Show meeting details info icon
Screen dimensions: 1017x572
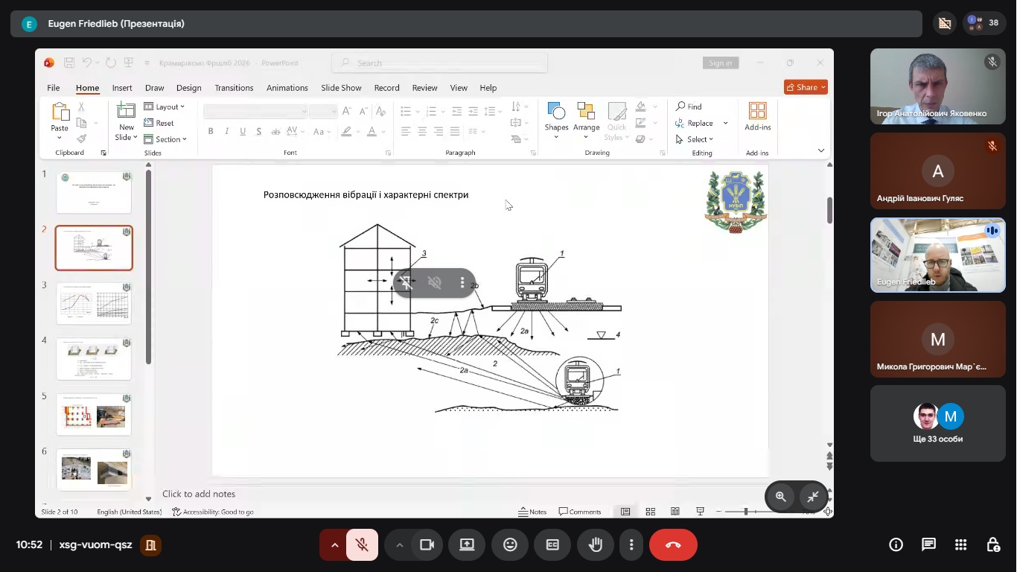896,545
